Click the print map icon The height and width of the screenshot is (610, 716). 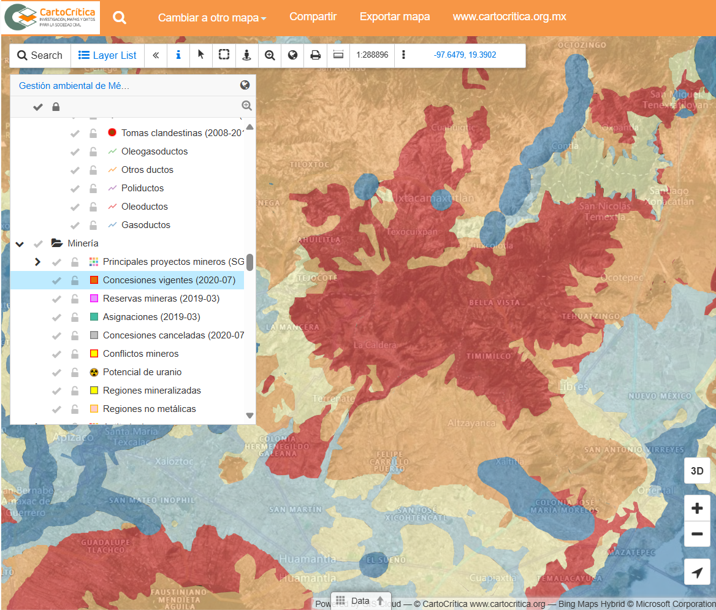[316, 55]
